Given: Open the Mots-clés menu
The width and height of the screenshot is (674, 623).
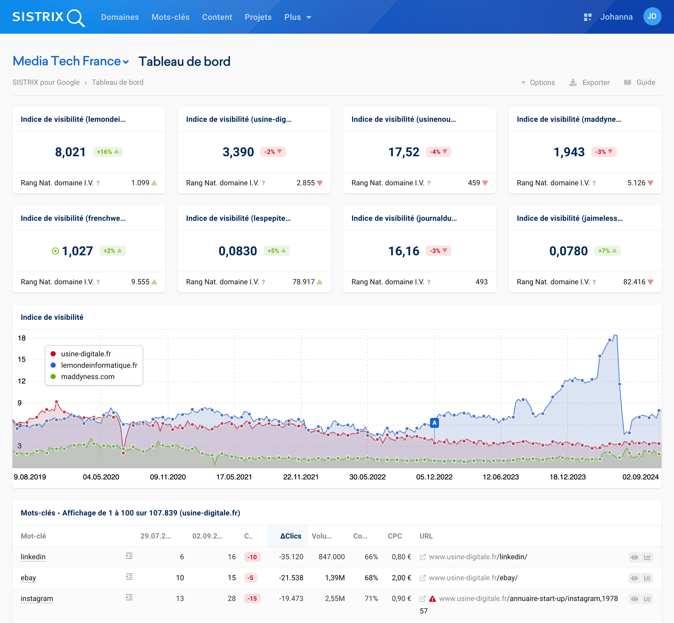Looking at the screenshot, I should pos(170,17).
